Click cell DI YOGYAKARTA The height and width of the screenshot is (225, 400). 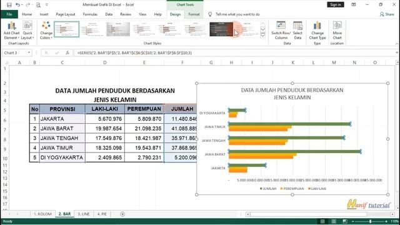tap(62, 157)
